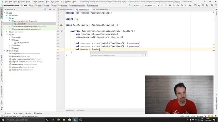Open the Build tool window
This screenshot has height=122, width=218.
click(28, 113)
